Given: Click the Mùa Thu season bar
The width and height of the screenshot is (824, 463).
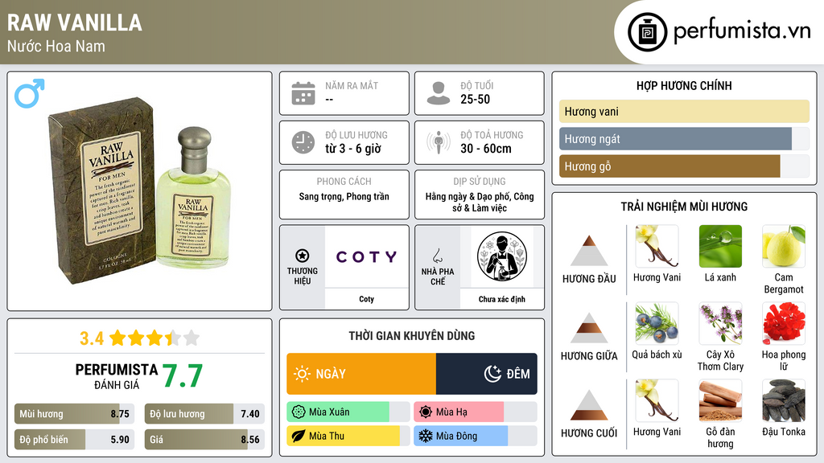Looking at the screenshot, I should click(x=348, y=436).
